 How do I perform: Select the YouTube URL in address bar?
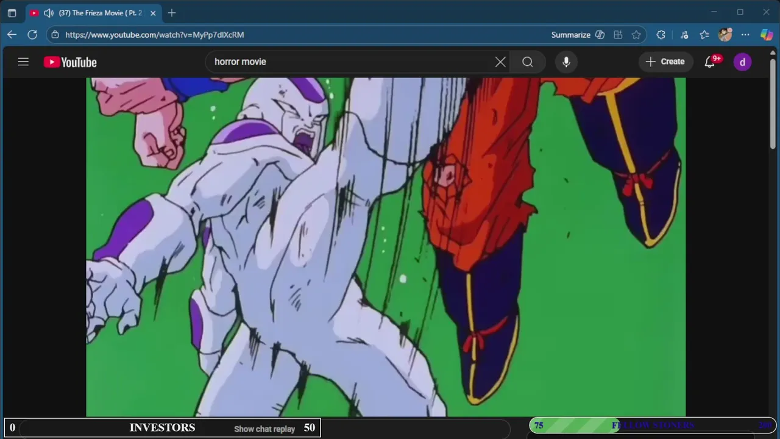pos(155,35)
